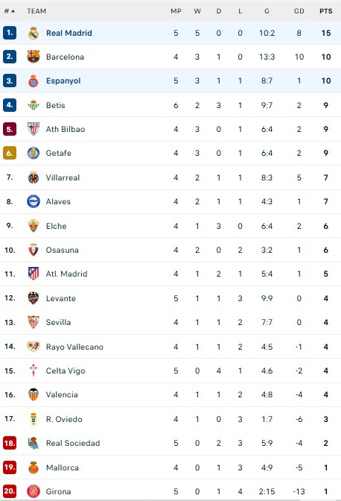Click the Real Madrid club crest
Viewport: 341px width, 501px height.
34,33
